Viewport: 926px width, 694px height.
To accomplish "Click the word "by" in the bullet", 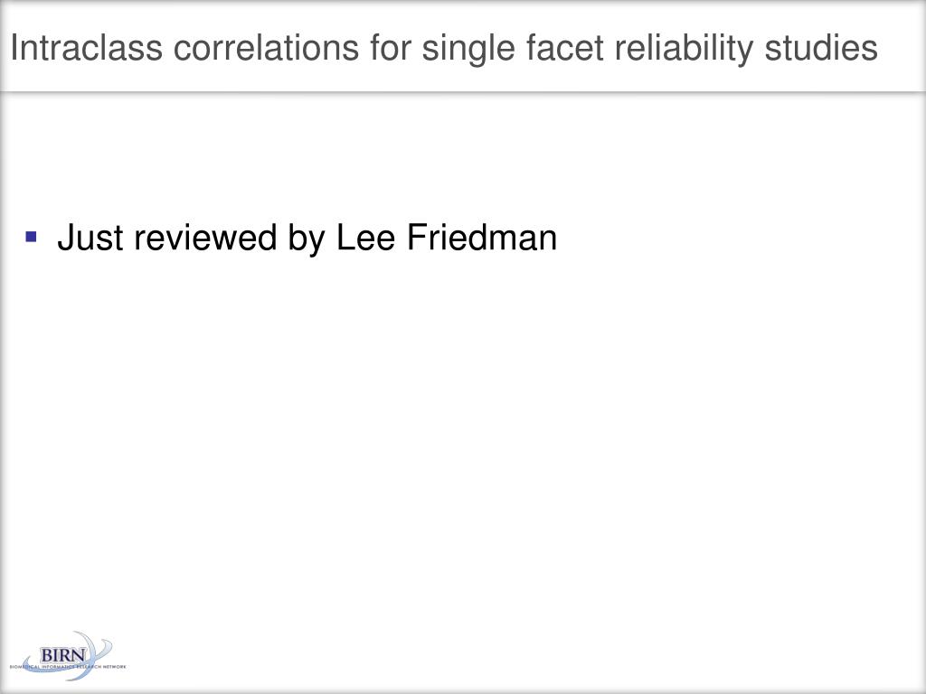I will 307,239.
